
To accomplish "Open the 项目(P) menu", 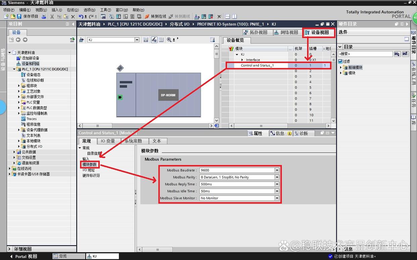I will pos(9,10).
